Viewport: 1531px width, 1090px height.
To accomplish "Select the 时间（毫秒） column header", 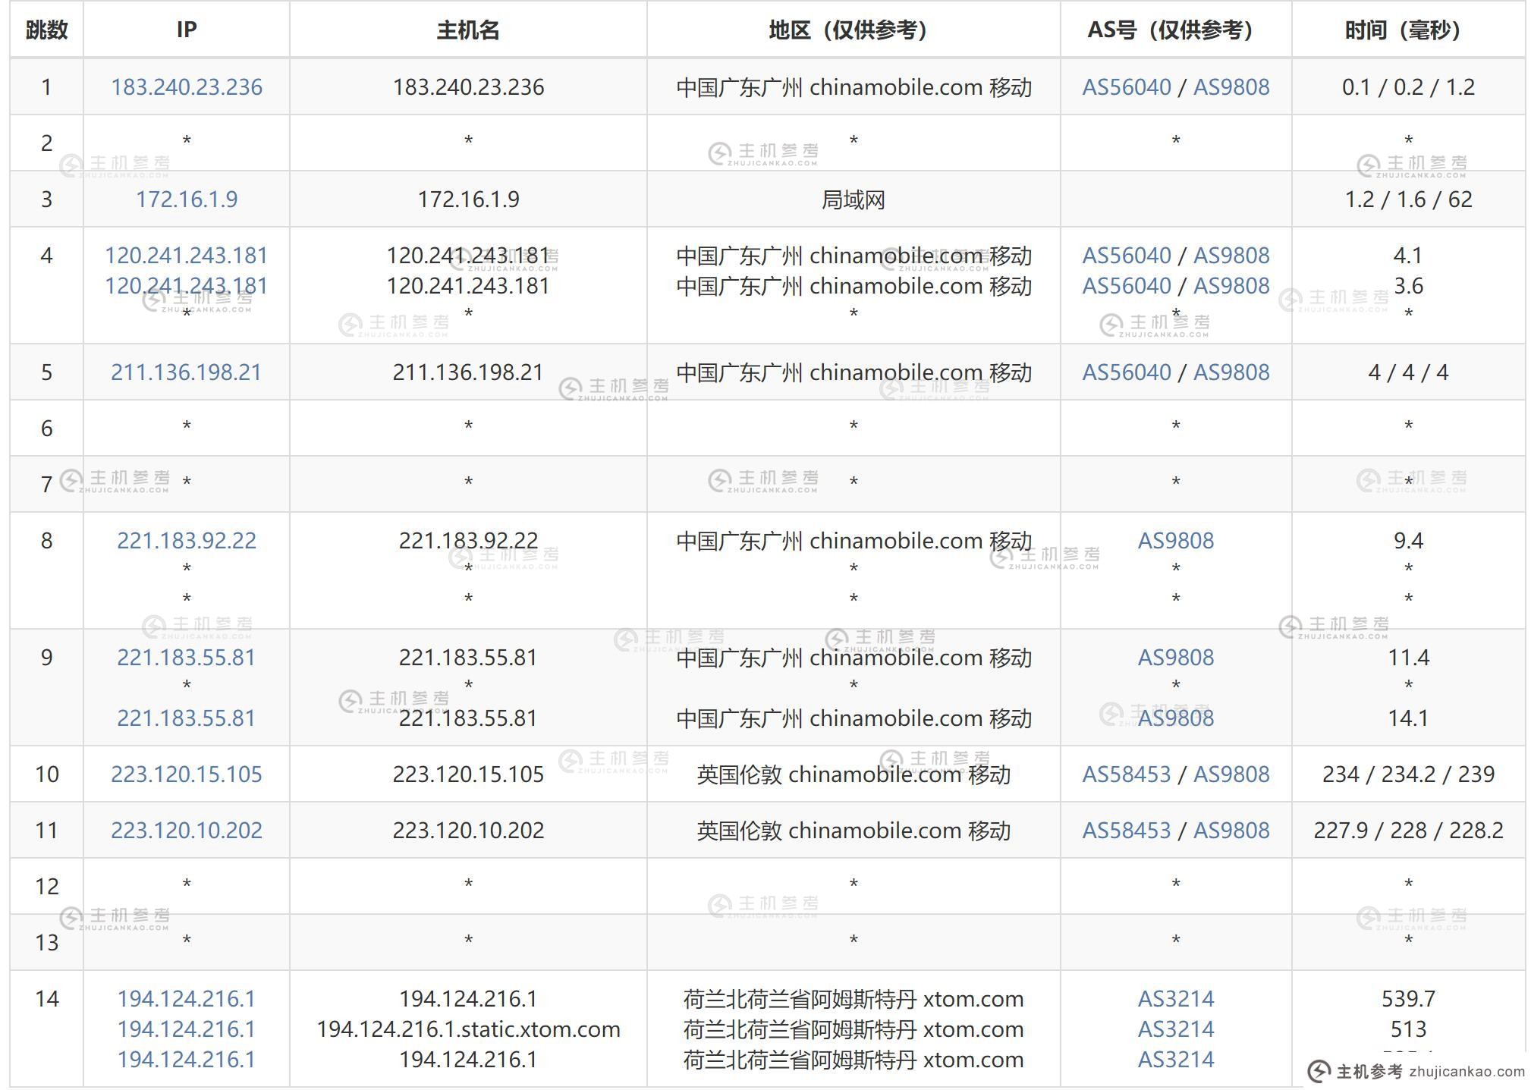I will [x=1409, y=30].
